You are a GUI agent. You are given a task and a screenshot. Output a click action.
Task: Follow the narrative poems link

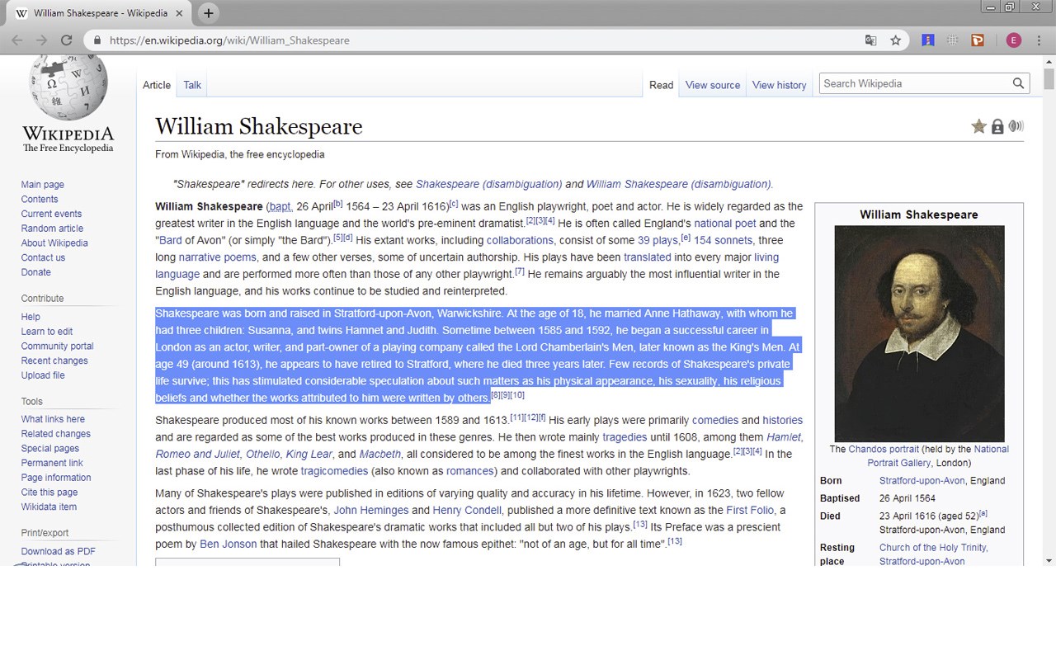point(218,257)
